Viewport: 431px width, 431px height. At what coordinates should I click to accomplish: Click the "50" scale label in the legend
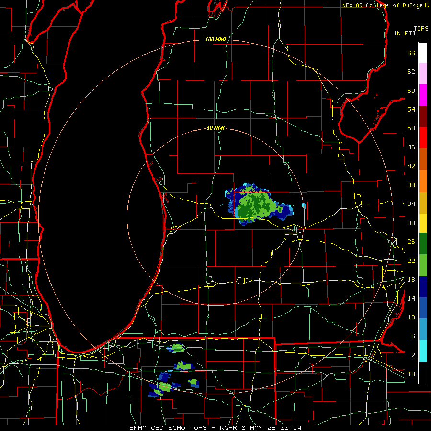[411, 128]
